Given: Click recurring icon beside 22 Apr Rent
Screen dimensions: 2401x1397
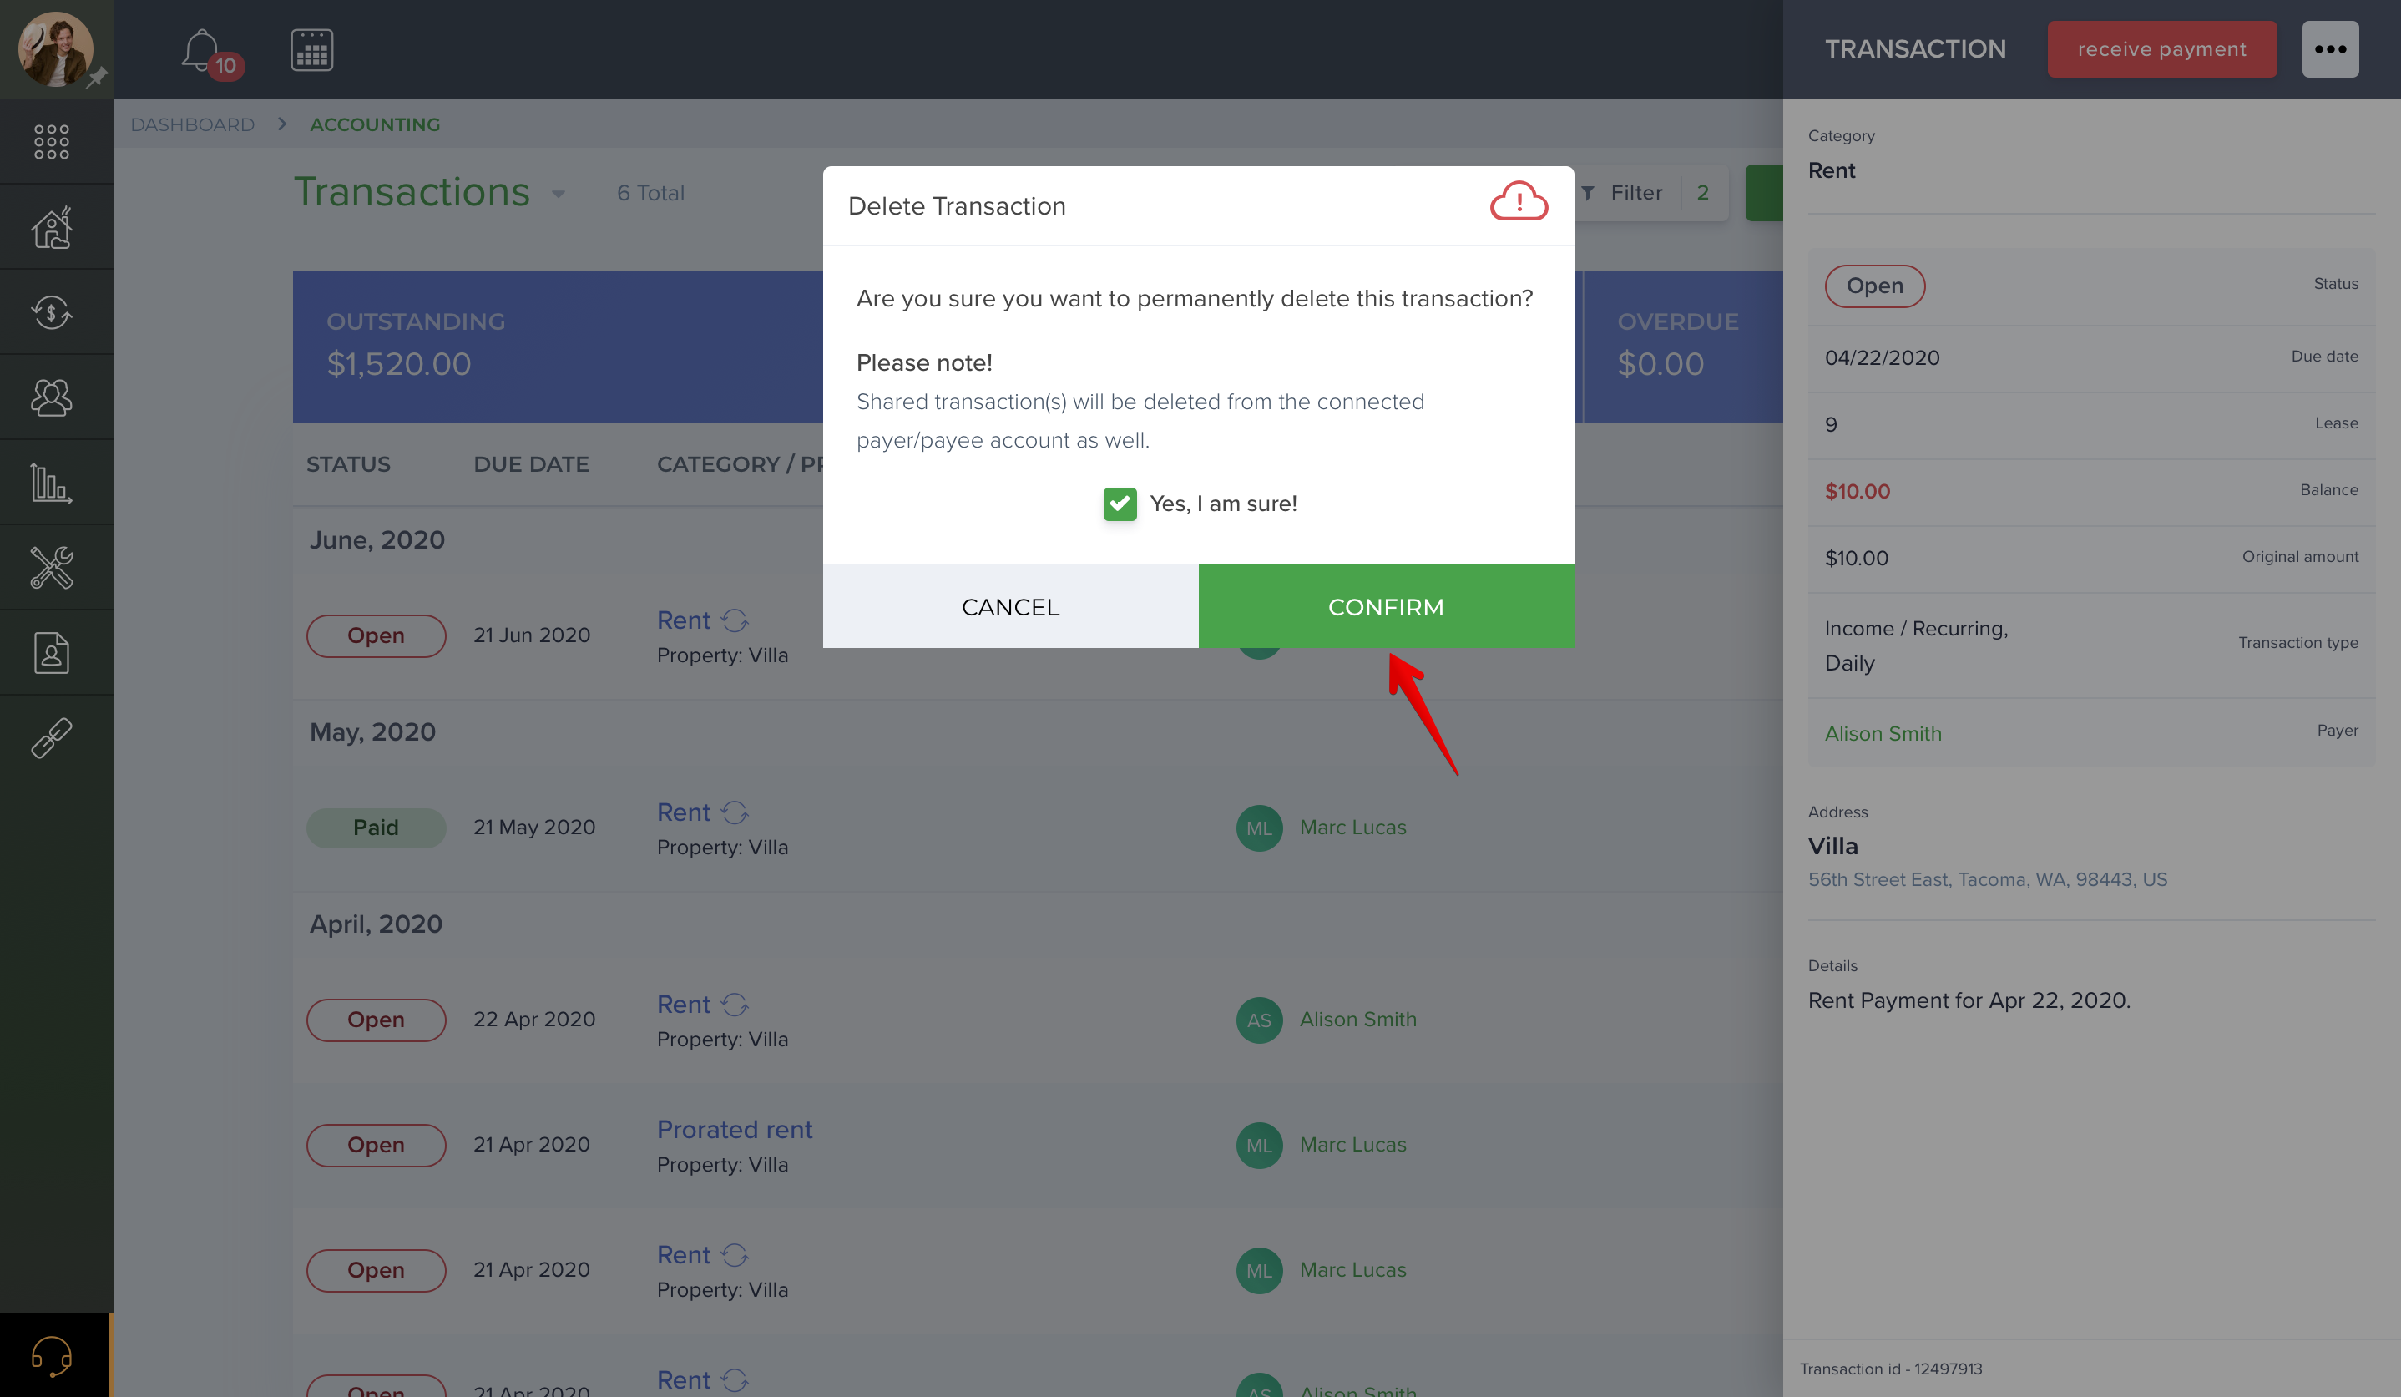Looking at the screenshot, I should coord(735,1005).
